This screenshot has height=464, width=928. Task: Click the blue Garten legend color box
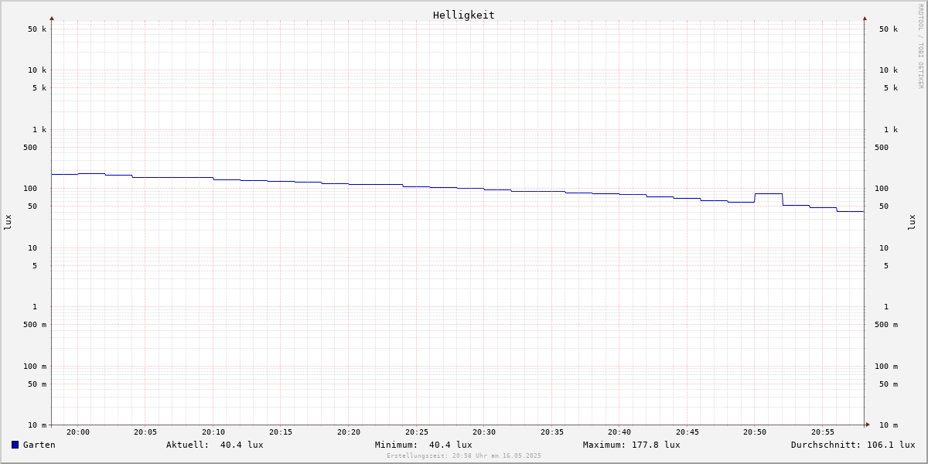pos(15,445)
